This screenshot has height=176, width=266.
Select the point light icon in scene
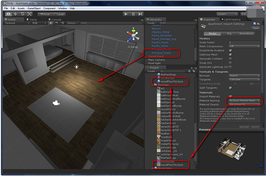pyautogui.click(x=77, y=67)
